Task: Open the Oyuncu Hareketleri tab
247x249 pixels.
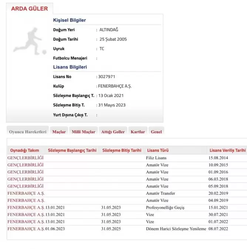Action: 28,132
